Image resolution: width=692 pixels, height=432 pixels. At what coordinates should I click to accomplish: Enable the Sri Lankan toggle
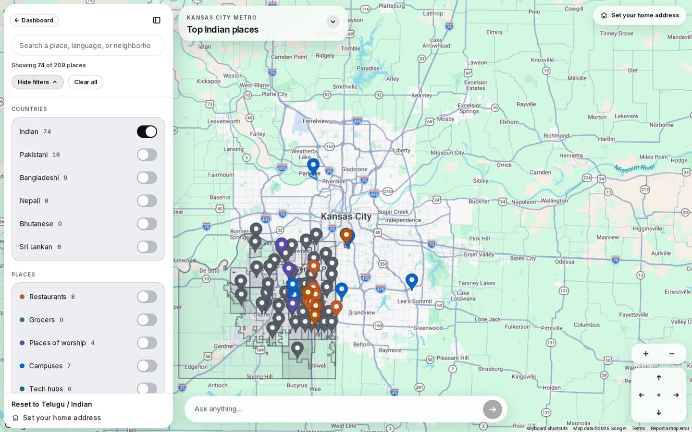[x=147, y=247]
